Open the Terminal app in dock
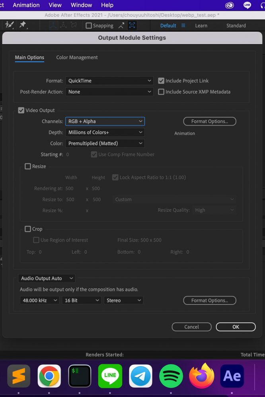Viewport: 265px width, 397px height. (80, 376)
